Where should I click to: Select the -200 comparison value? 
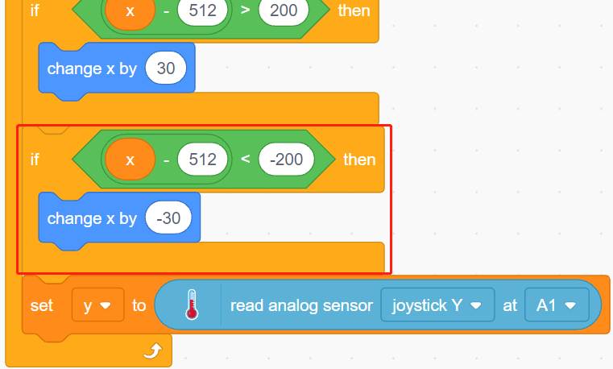coord(286,159)
